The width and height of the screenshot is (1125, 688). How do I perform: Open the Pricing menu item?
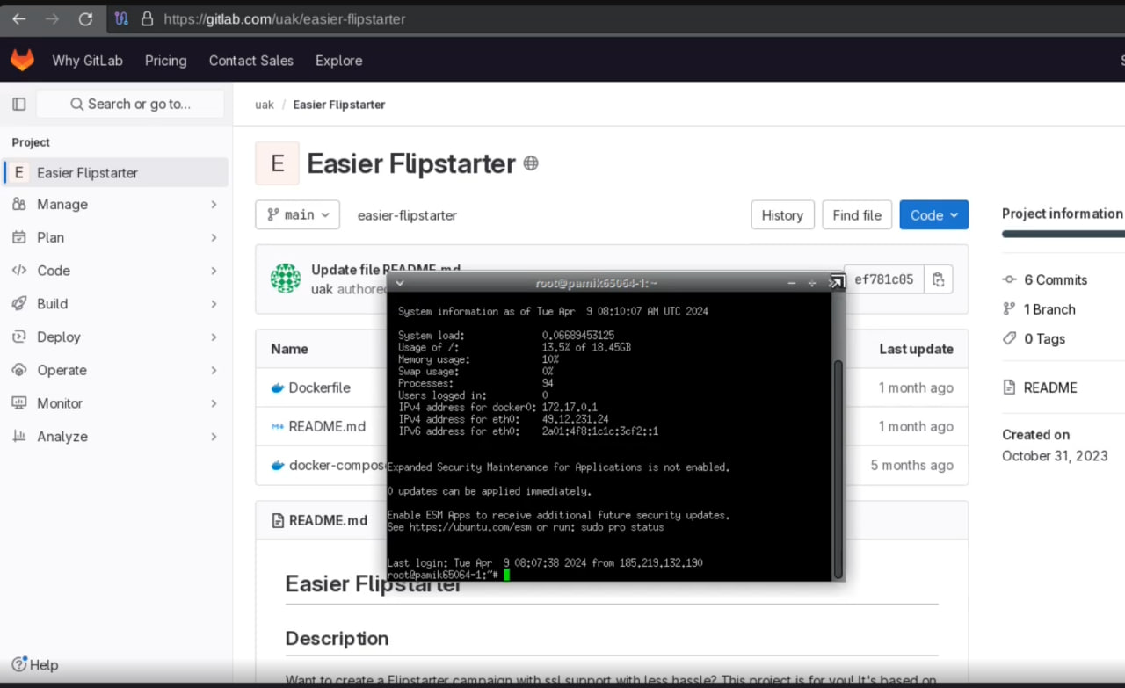coord(166,61)
